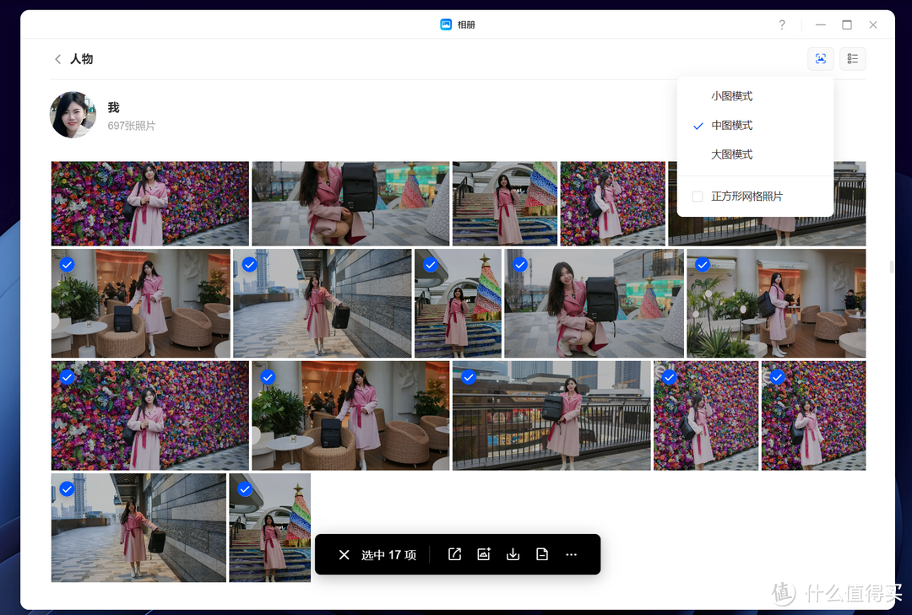
Task: Switch to 大图模式 view
Action: point(731,154)
